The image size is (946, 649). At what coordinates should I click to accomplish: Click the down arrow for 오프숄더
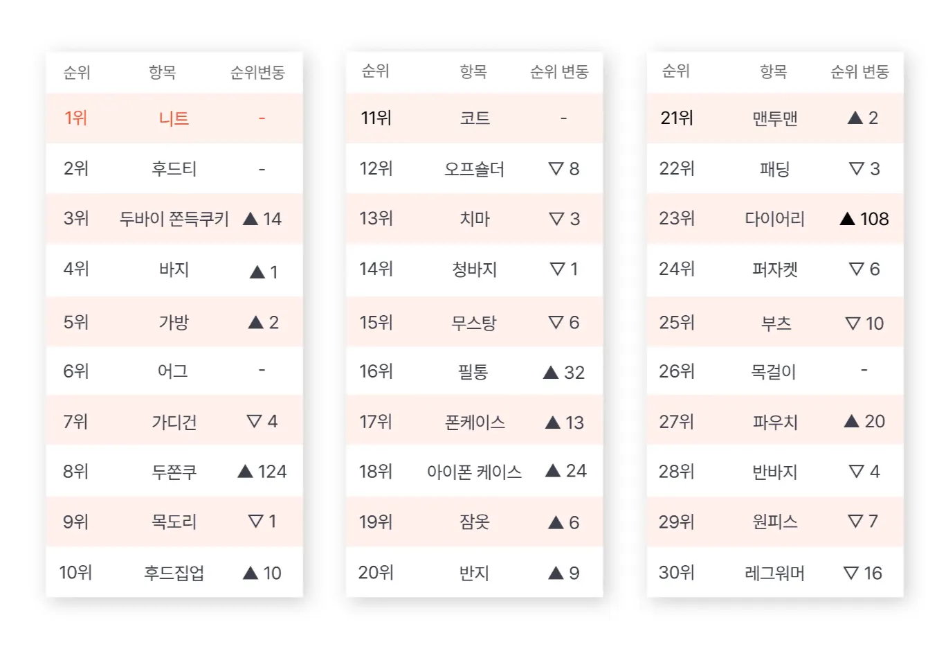556,168
